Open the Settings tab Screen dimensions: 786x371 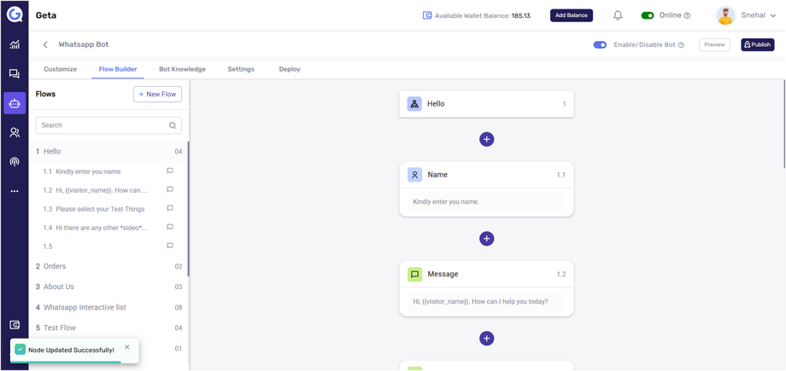pyautogui.click(x=241, y=69)
